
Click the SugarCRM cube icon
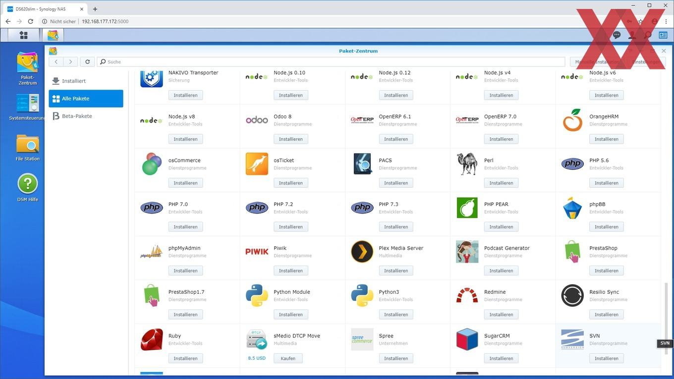click(467, 339)
